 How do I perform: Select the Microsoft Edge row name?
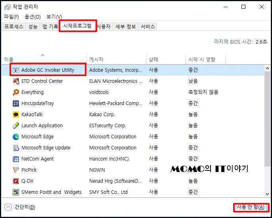pos(37,137)
